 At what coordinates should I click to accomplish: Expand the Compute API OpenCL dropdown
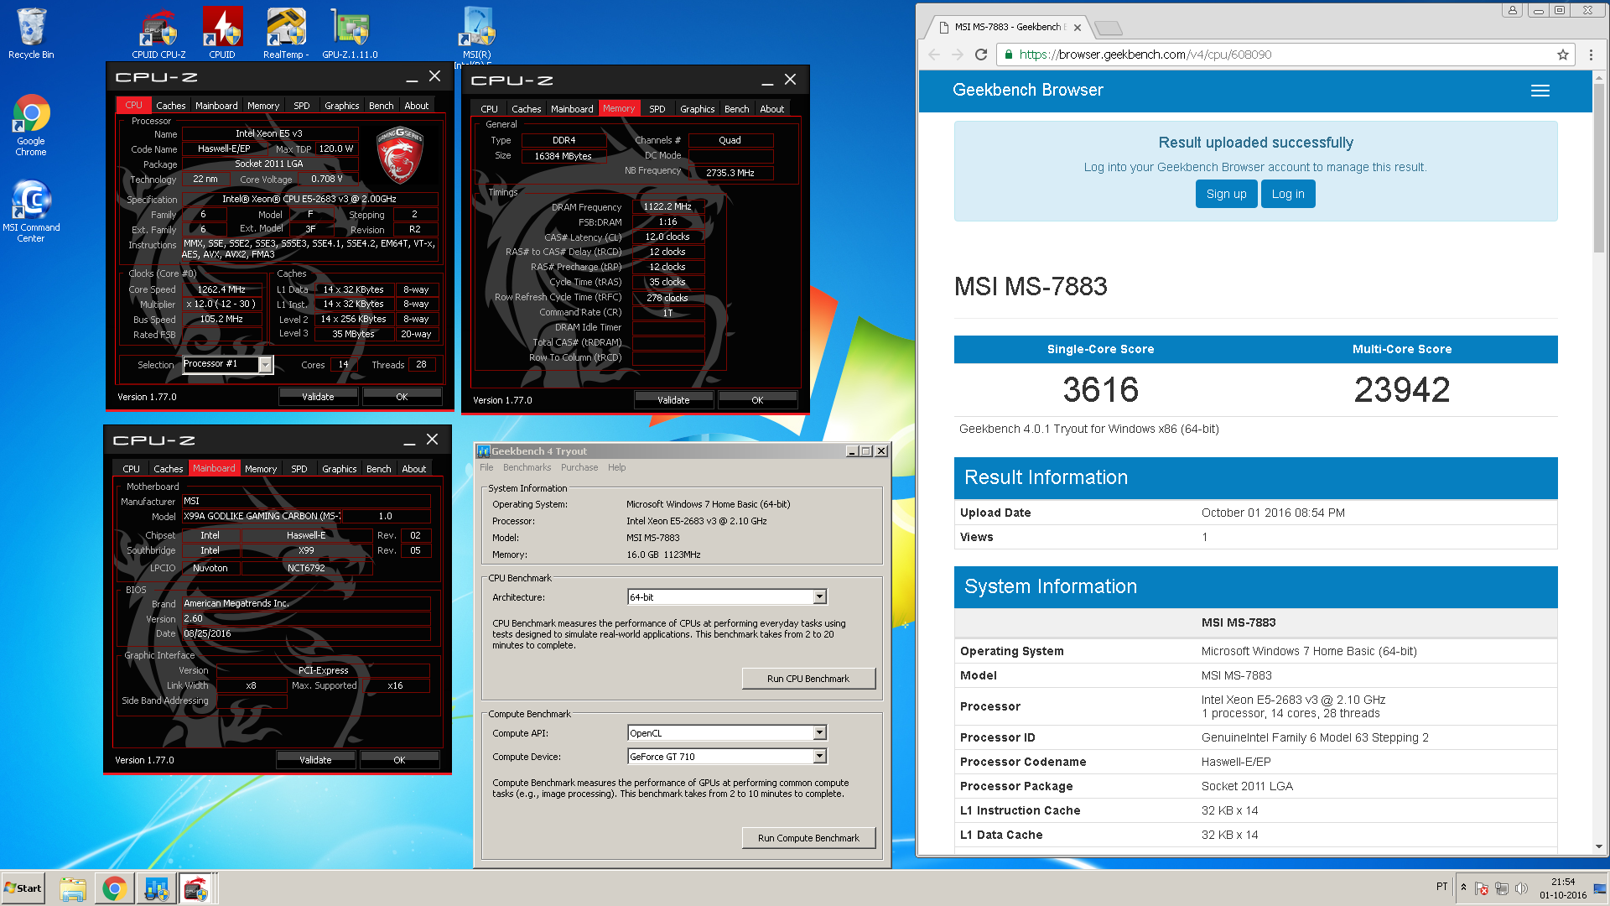point(819,733)
